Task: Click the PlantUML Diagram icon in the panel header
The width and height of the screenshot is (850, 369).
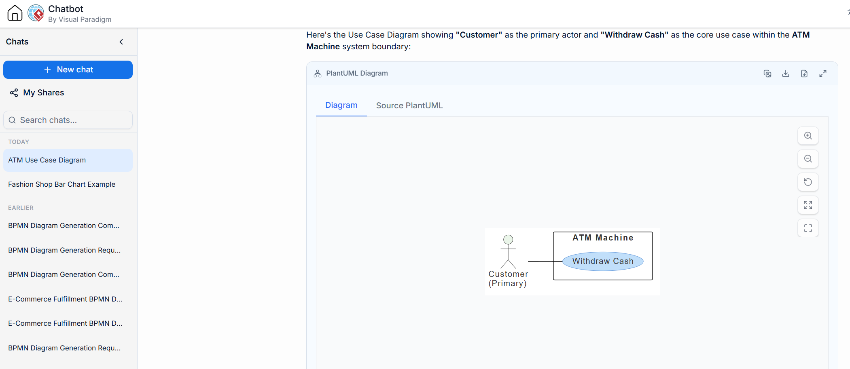Action: point(318,74)
